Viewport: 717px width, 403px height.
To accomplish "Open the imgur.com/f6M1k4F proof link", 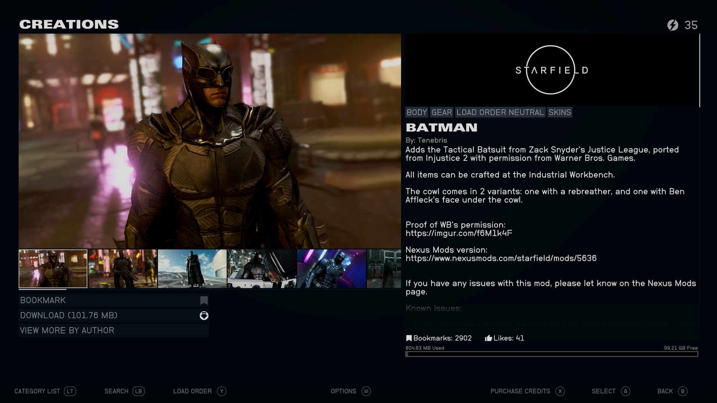I will [x=459, y=233].
